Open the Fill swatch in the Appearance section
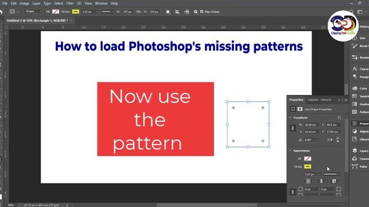The width and height of the screenshot is (369, 207). pyautogui.click(x=307, y=159)
